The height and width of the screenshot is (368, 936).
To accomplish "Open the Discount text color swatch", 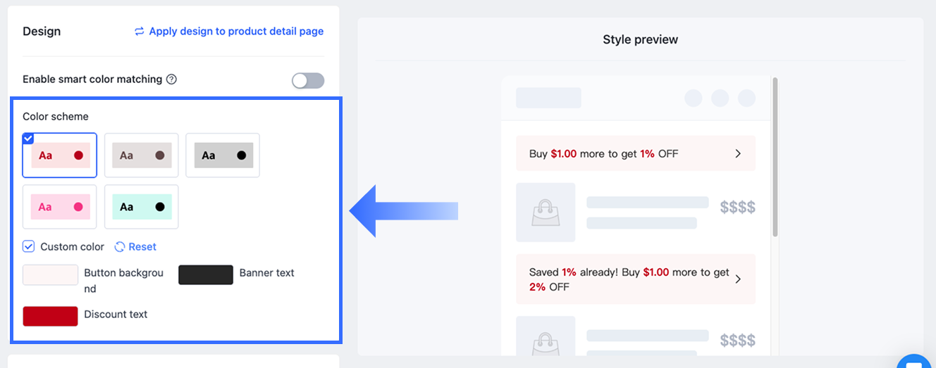I will point(50,316).
